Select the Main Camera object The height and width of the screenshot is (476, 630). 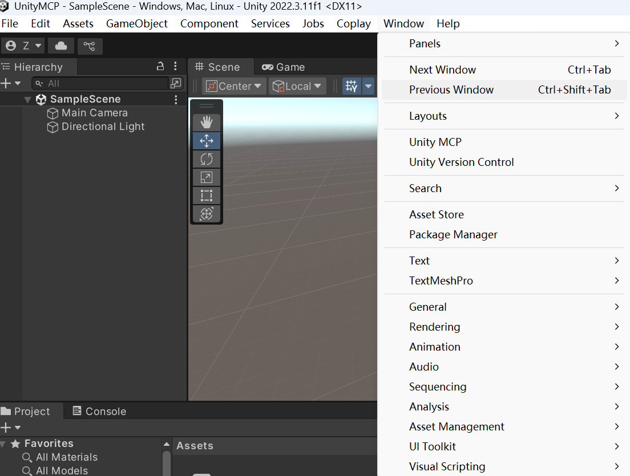click(94, 113)
